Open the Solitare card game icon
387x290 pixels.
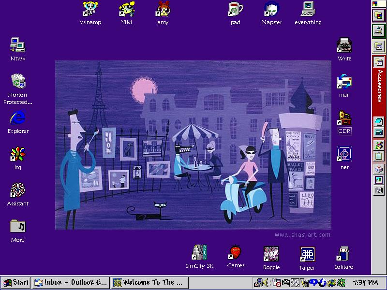tap(343, 254)
